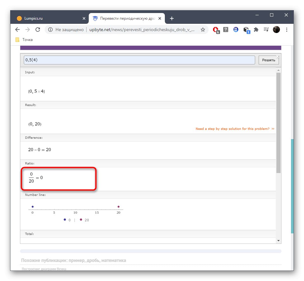Open the question mark extension icon
304x281 pixels.
pos(226,30)
